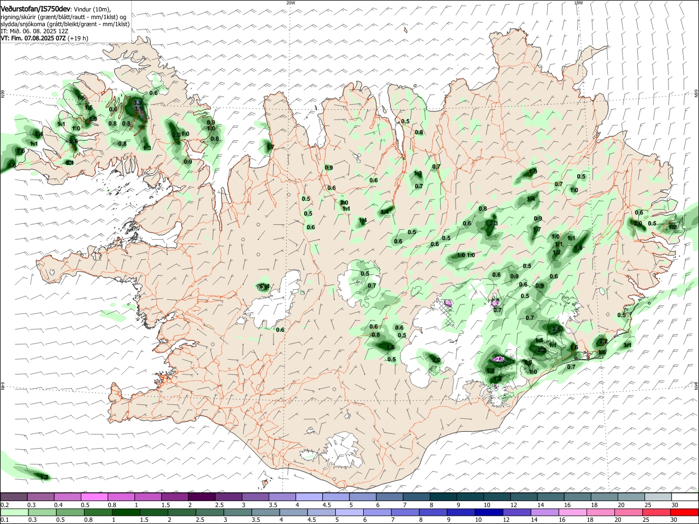Pick the darkest purple 2–2.5 snow swatch

(x=202, y=497)
